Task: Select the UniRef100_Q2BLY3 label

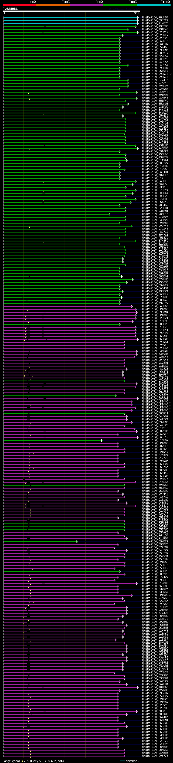Action: 155,357
